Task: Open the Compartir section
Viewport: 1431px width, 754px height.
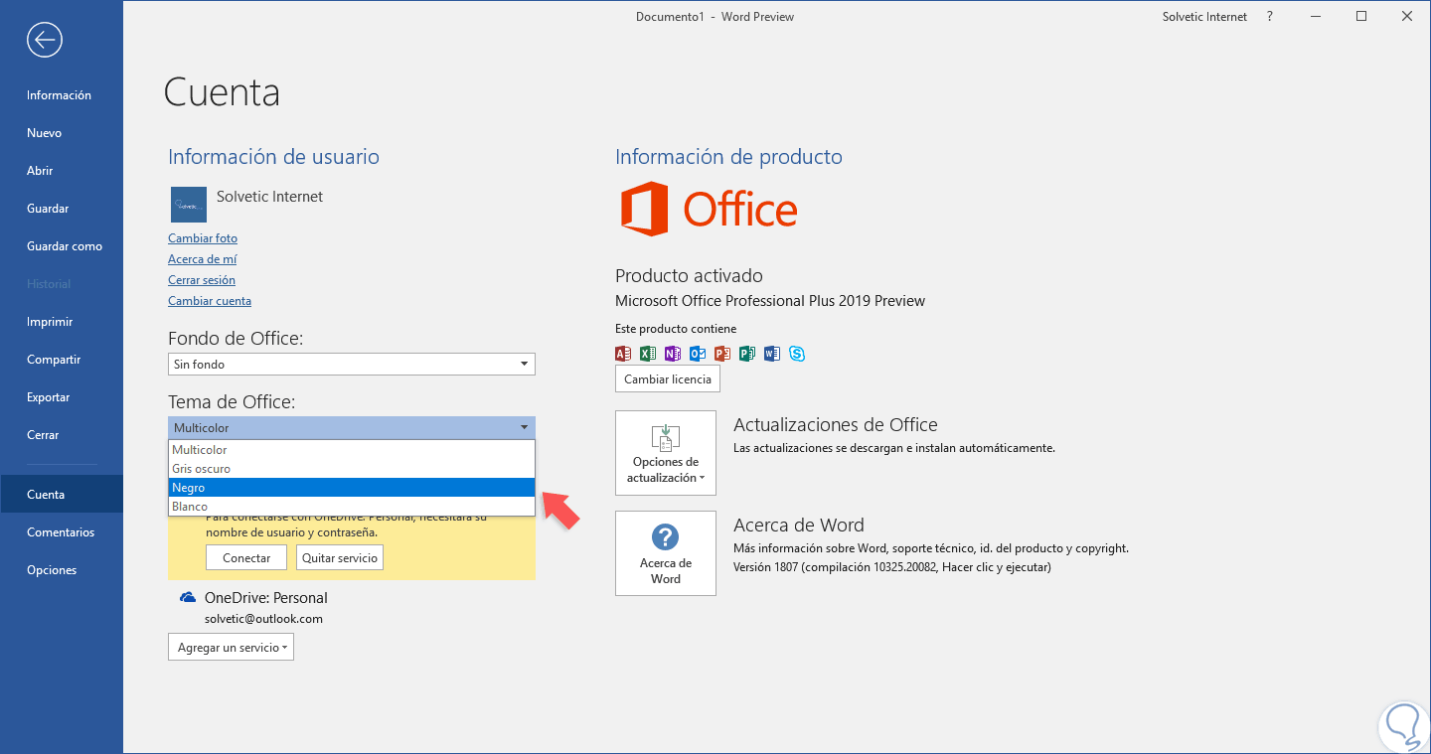Action: tap(62, 360)
